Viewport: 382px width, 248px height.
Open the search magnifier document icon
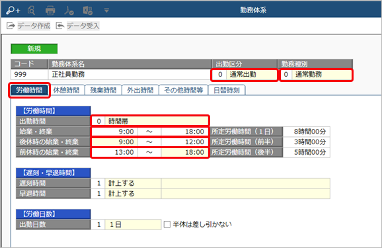coord(32,11)
